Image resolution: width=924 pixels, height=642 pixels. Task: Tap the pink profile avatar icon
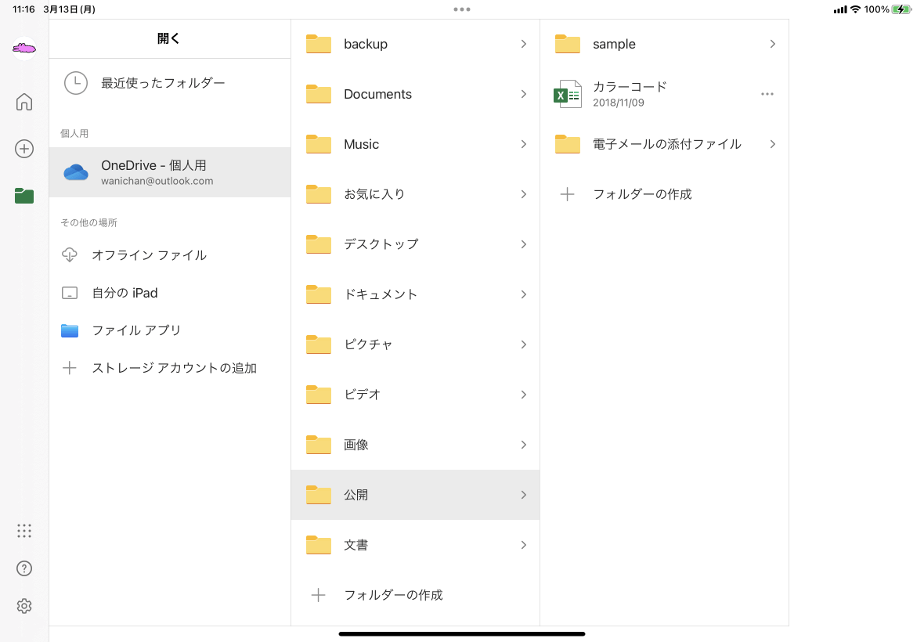[x=24, y=49]
